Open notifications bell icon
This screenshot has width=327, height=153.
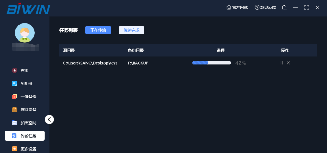click(x=284, y=8)
